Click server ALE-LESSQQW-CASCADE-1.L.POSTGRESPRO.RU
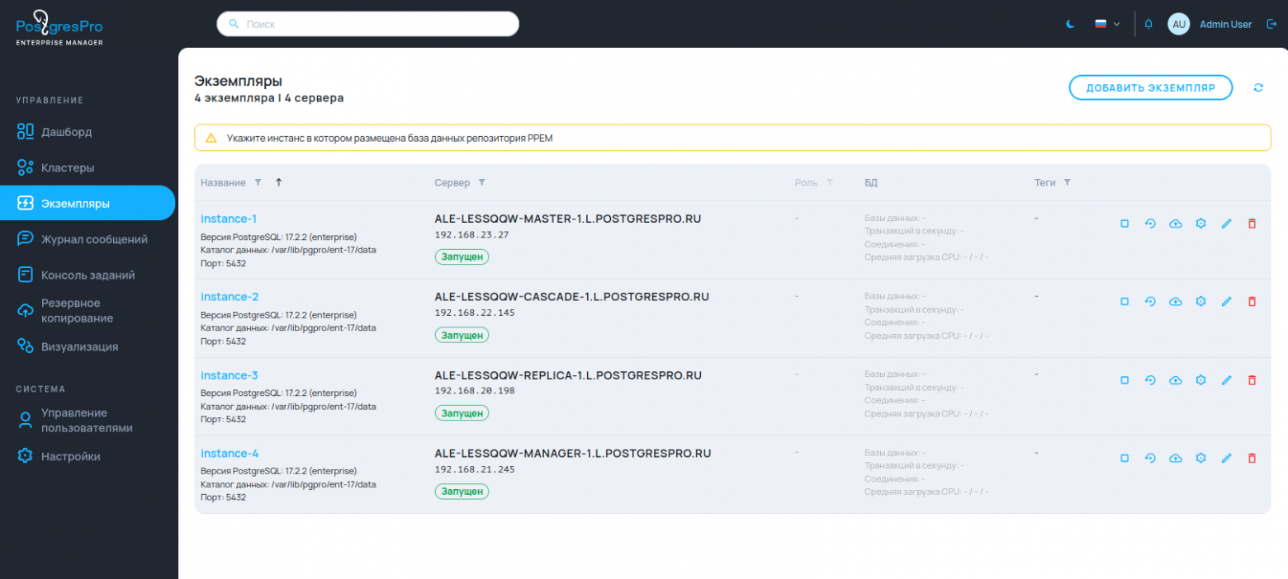This screenshot has height=579, width=1288. pyautogui.click(x=571, y=297)
